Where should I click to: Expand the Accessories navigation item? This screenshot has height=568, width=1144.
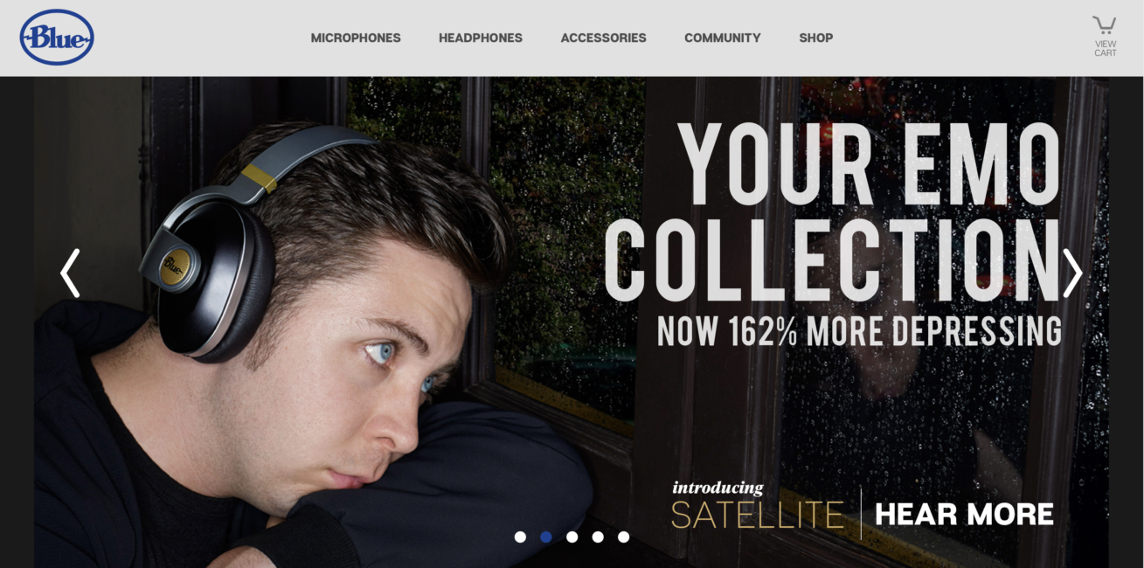603,38
